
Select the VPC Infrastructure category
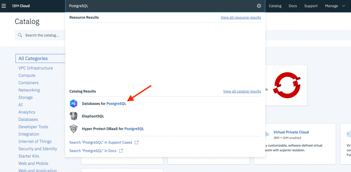(36, 68)
